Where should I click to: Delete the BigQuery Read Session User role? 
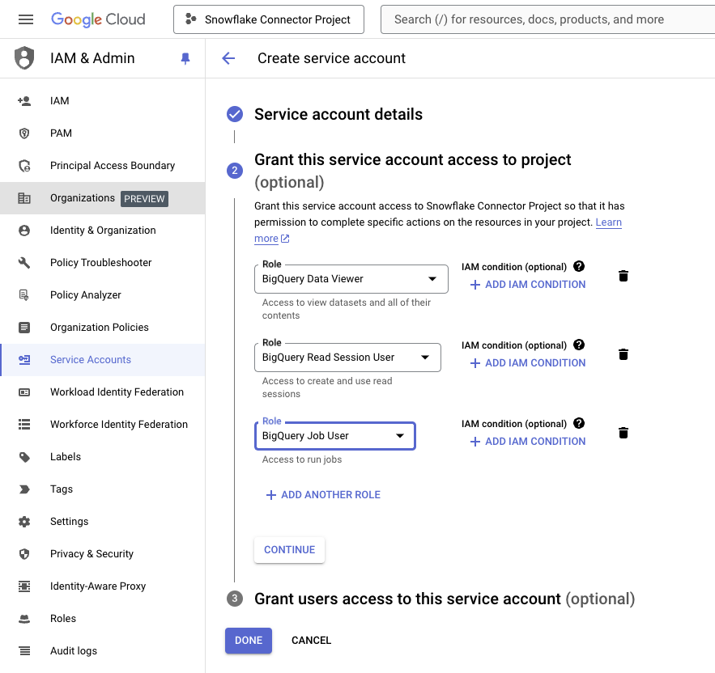pos(623,354)
